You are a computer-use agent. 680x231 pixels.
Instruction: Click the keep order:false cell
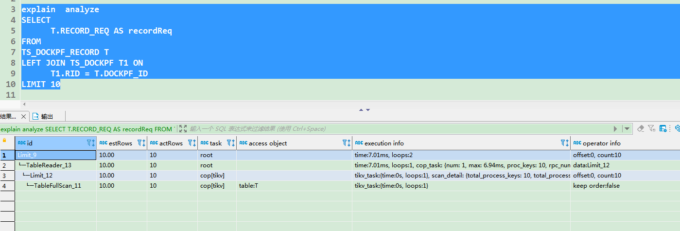[x=625, y=186]
